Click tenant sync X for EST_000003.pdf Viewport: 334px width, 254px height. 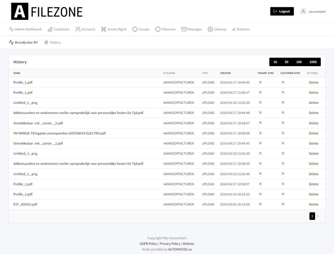pyautogui.click(x=260, y=204)
